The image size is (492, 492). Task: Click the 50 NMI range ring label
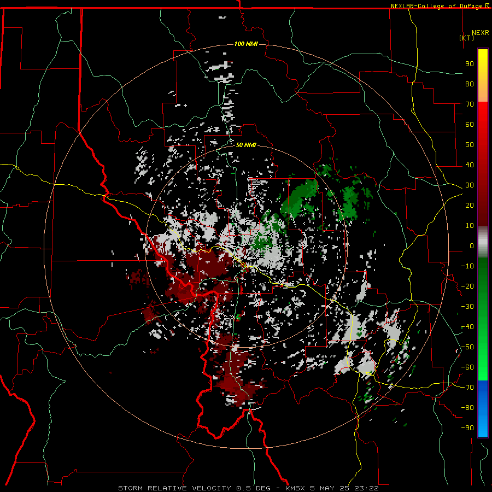point(246,145)
